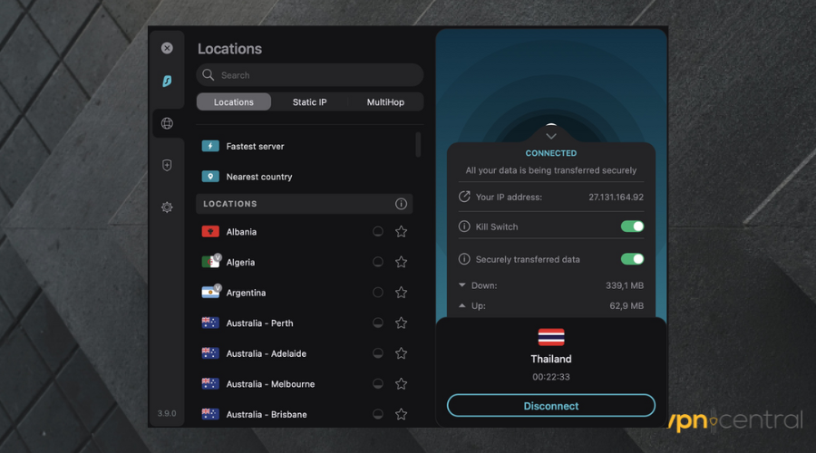Viewport: 816px width, 453px height.
Task: Click the Australia - Perth flag icon
Action: point(210,323)
